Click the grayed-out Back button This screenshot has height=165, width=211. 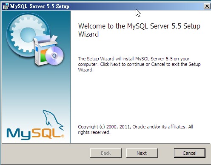106,153
